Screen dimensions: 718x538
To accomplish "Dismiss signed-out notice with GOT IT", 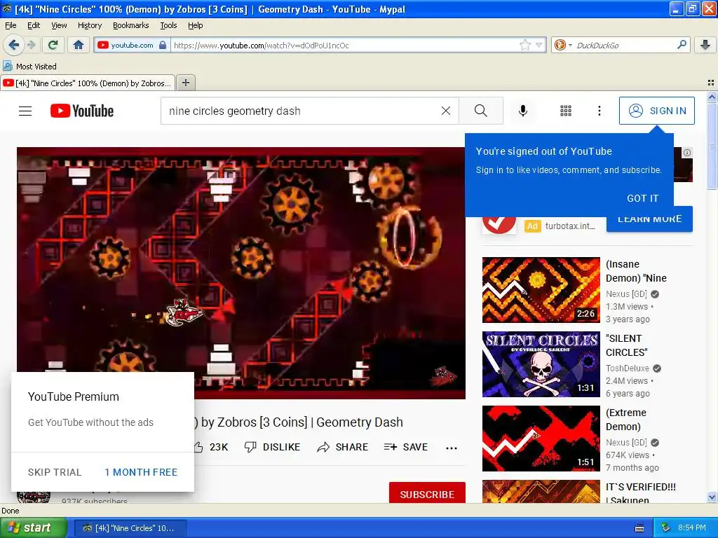I will [x=642, y=198].
